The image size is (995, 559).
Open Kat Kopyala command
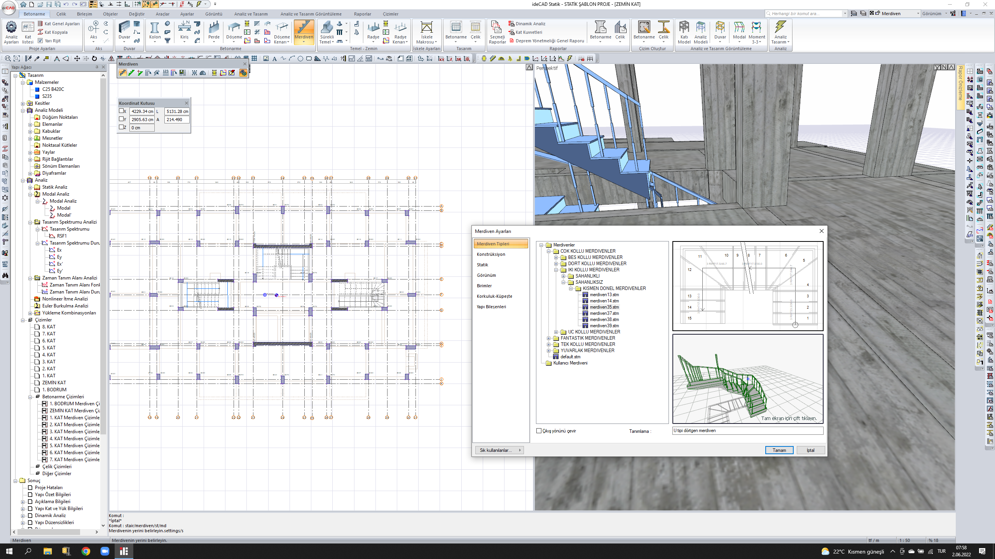pyautogui.click(x=52, y=32)
